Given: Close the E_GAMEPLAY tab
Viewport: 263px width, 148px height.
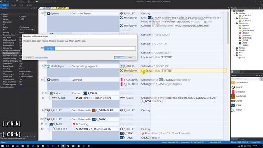Looking at the screenshot, I should (x=68, y=8).
